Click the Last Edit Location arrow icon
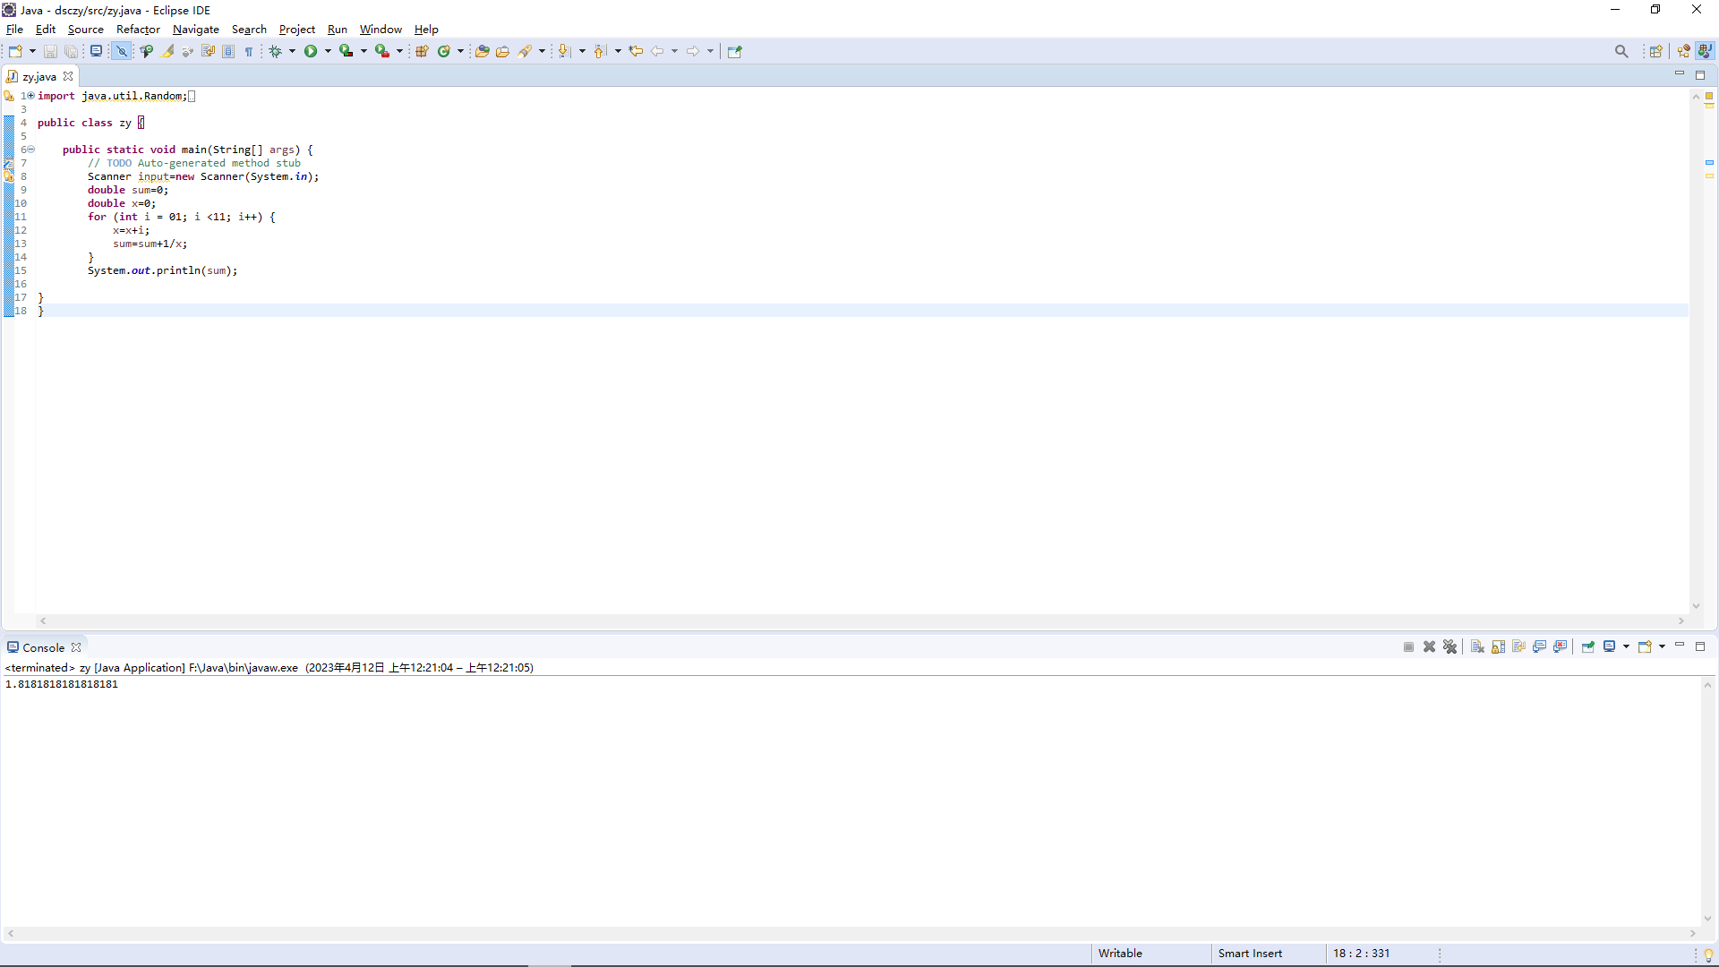 coord(636,51)
